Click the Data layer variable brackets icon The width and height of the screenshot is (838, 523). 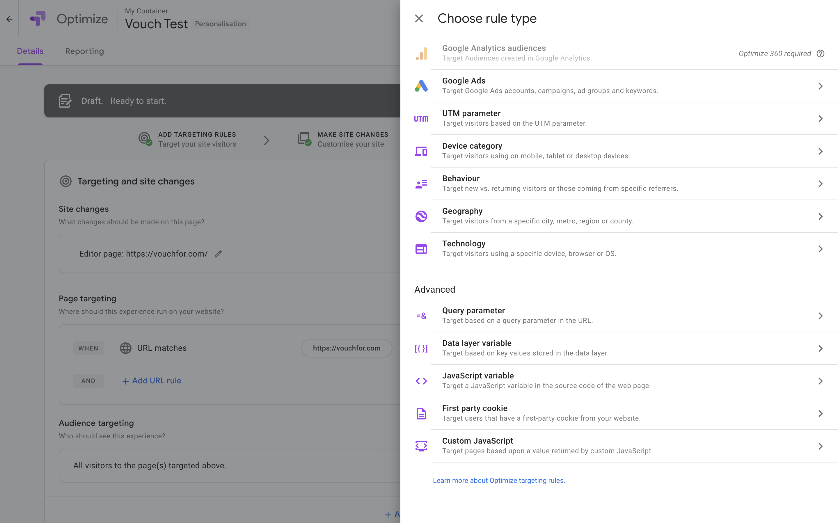(421, 348)
